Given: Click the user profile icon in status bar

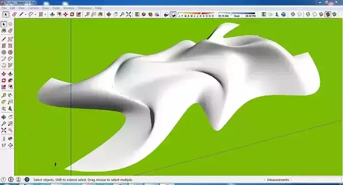Looking at the screenshot, I should (x=18, y=179).
